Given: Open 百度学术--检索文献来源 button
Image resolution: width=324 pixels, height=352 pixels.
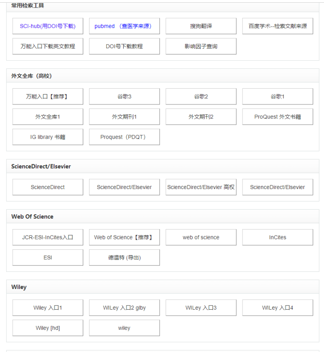Looking at the screenshot, I should click(x=278, y=26).
